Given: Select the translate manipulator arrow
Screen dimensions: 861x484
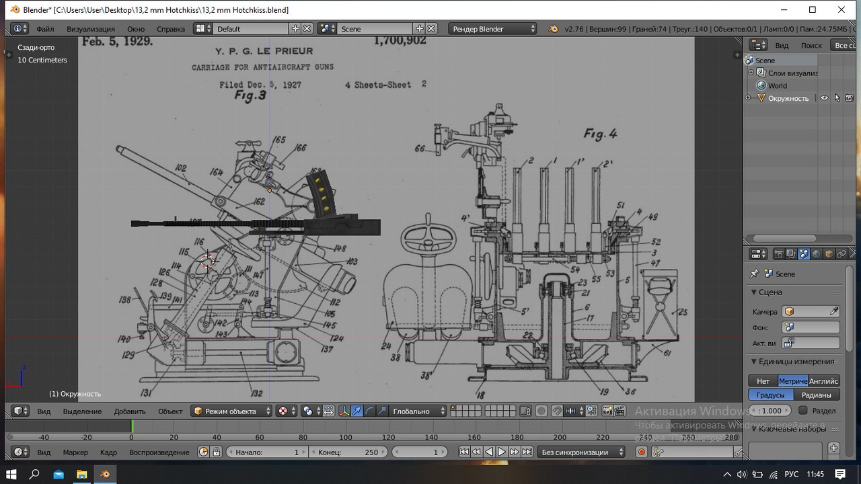Looking at the screenshot, I should click(357, 411).
